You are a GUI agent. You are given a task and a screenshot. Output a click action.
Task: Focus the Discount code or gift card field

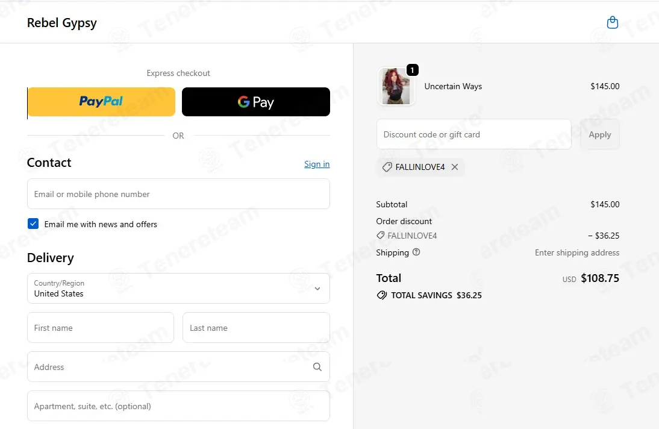click(x=473, y=134)
